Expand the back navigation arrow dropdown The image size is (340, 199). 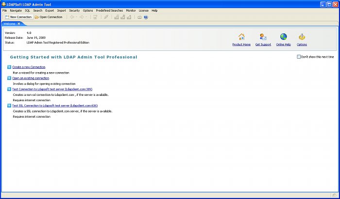(77, 17)
